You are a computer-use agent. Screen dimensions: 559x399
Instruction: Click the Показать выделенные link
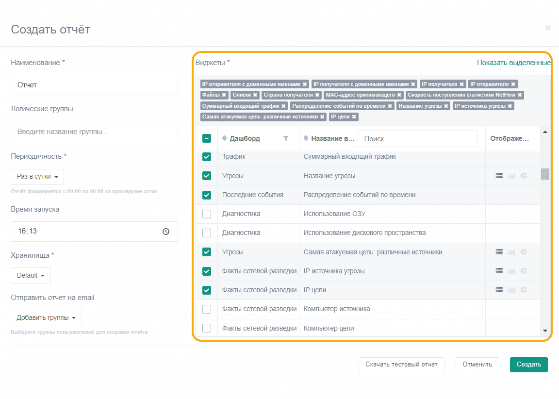[514, 63]
